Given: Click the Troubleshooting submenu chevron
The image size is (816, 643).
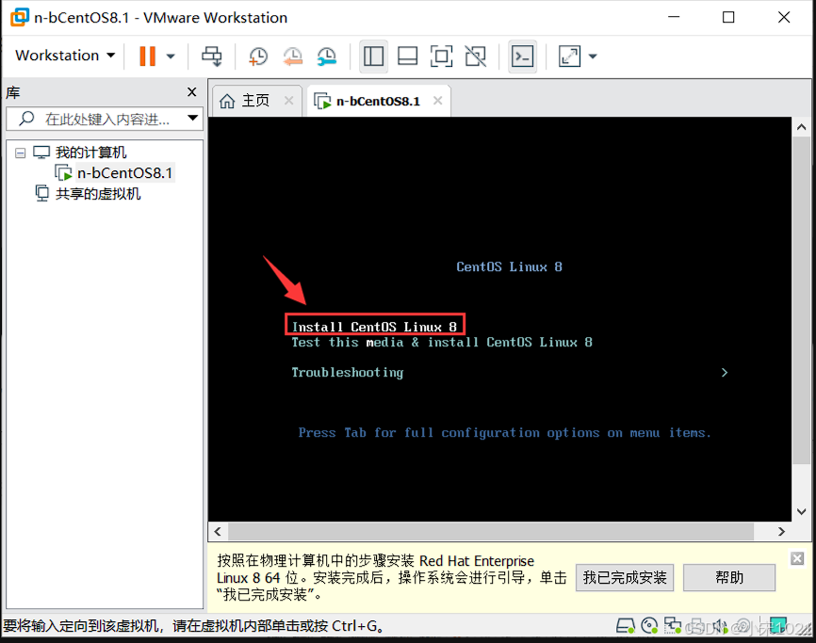Looking at the screenshot, I should click(x=725, y=372).
